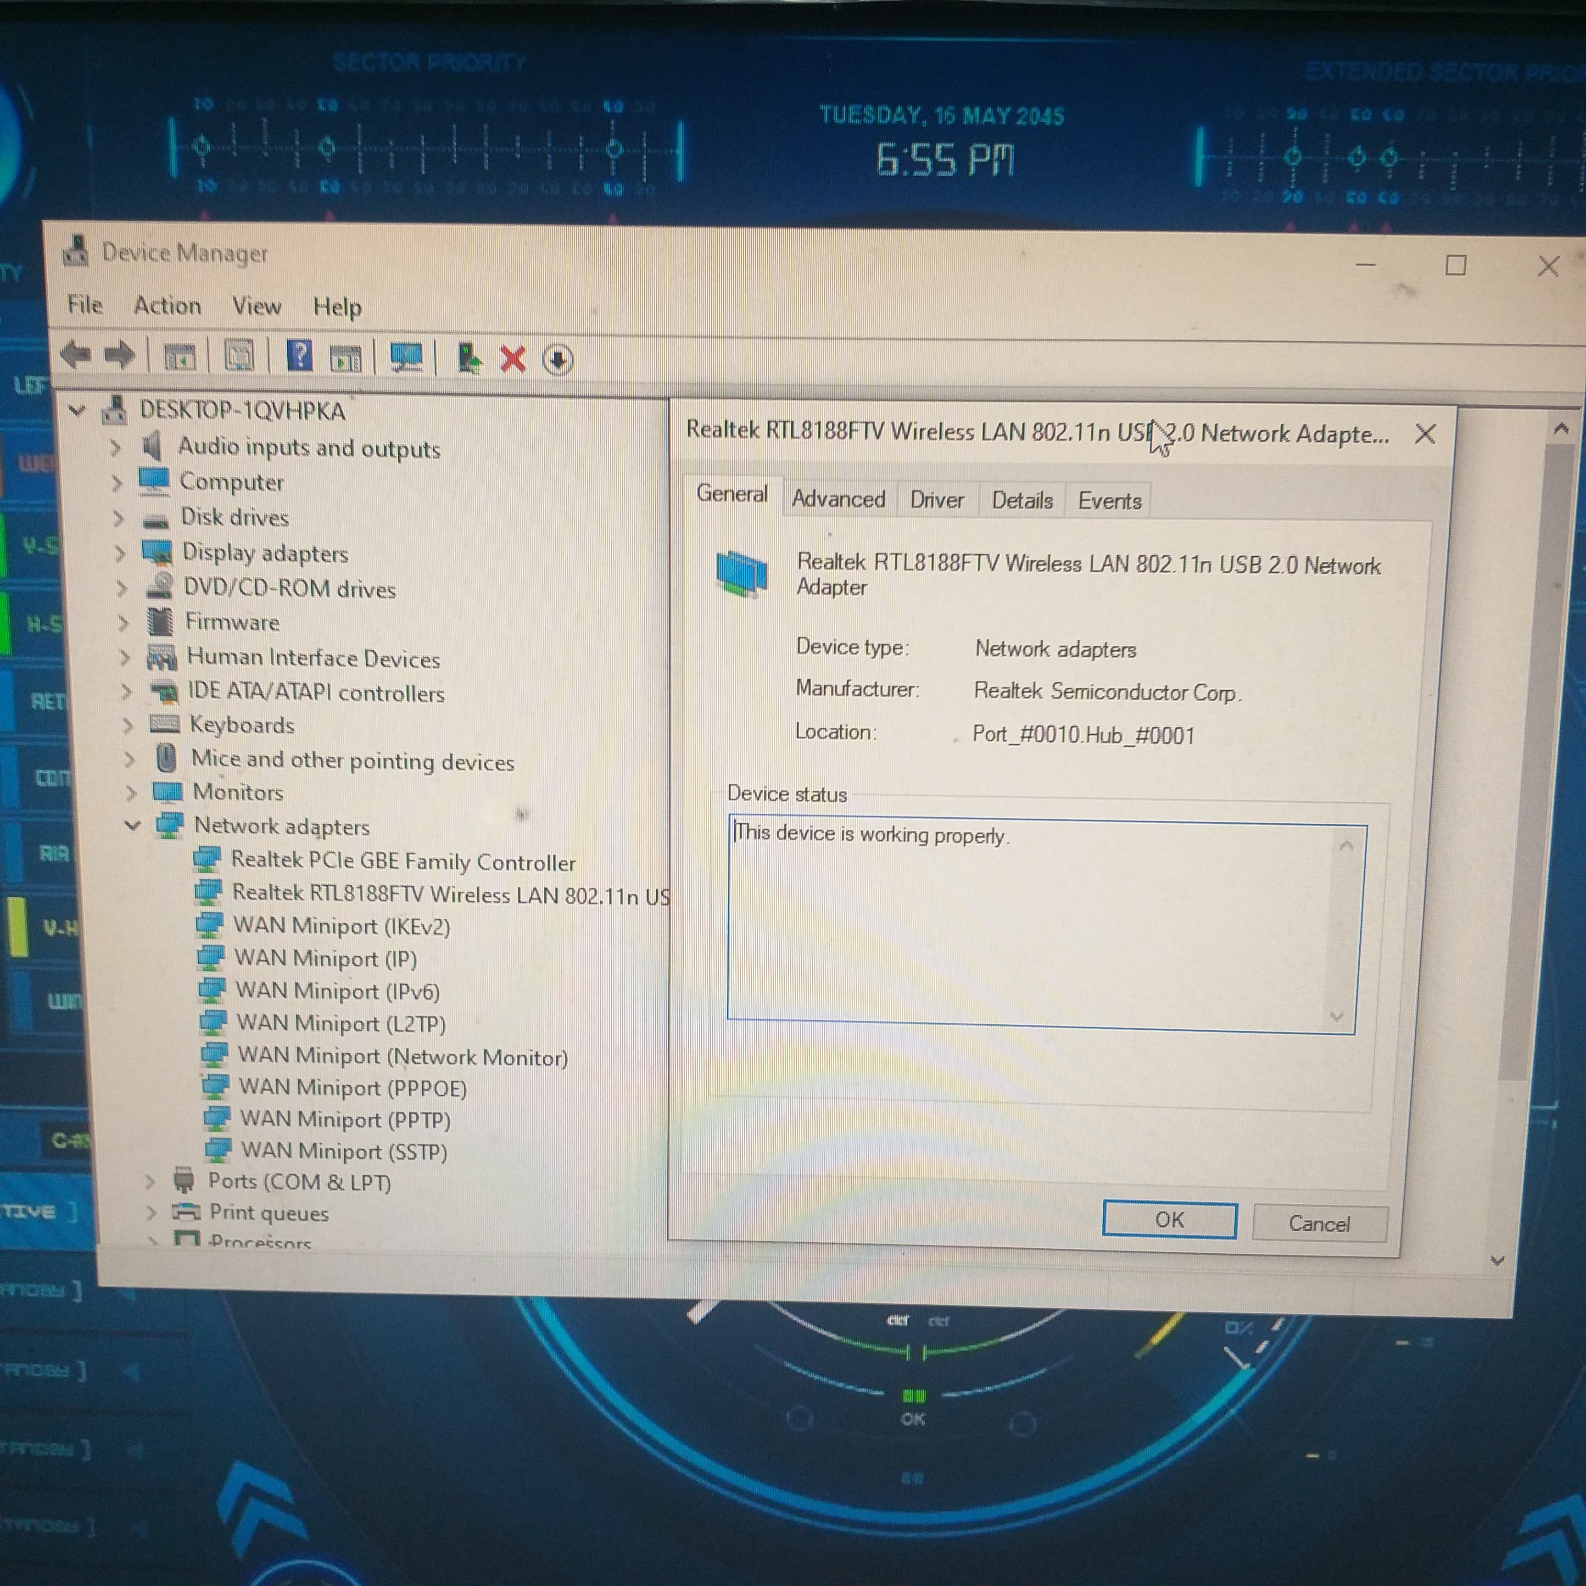Click the red X Uninstall device icon
The image size is (1586, 1586).
pos(513,359)
